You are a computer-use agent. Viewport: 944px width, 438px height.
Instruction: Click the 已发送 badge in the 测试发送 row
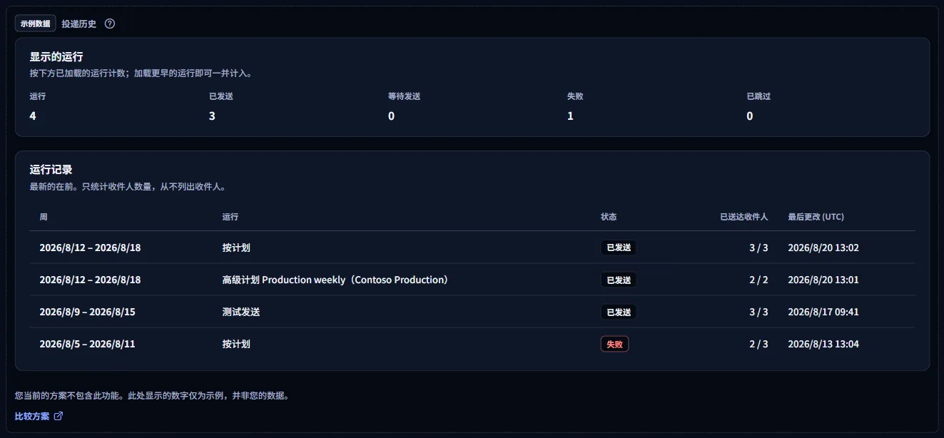619,312
